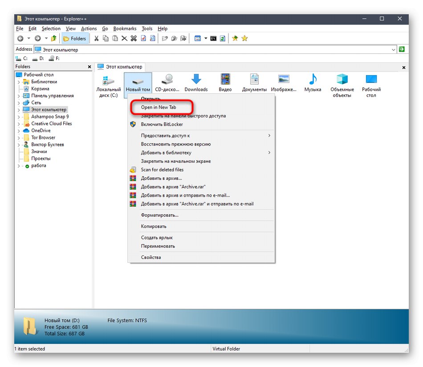Screen dimensions: 423x367
Task: Click the New Folder toolbar icon
Action: tap(165, 39)
